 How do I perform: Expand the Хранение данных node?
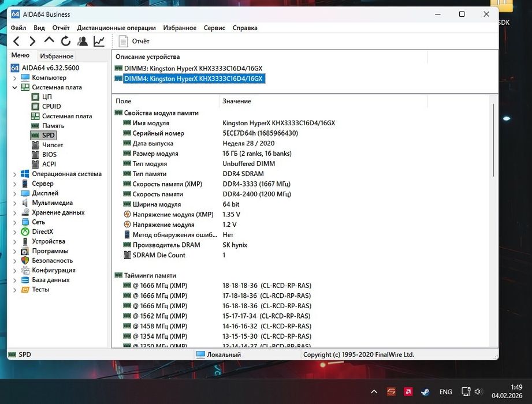(14, 213)
